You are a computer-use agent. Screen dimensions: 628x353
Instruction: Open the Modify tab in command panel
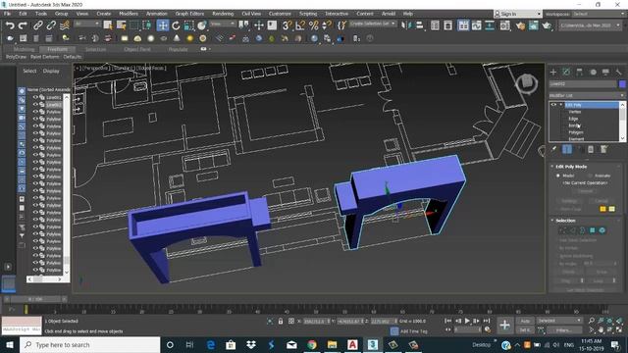click(566, 72)
